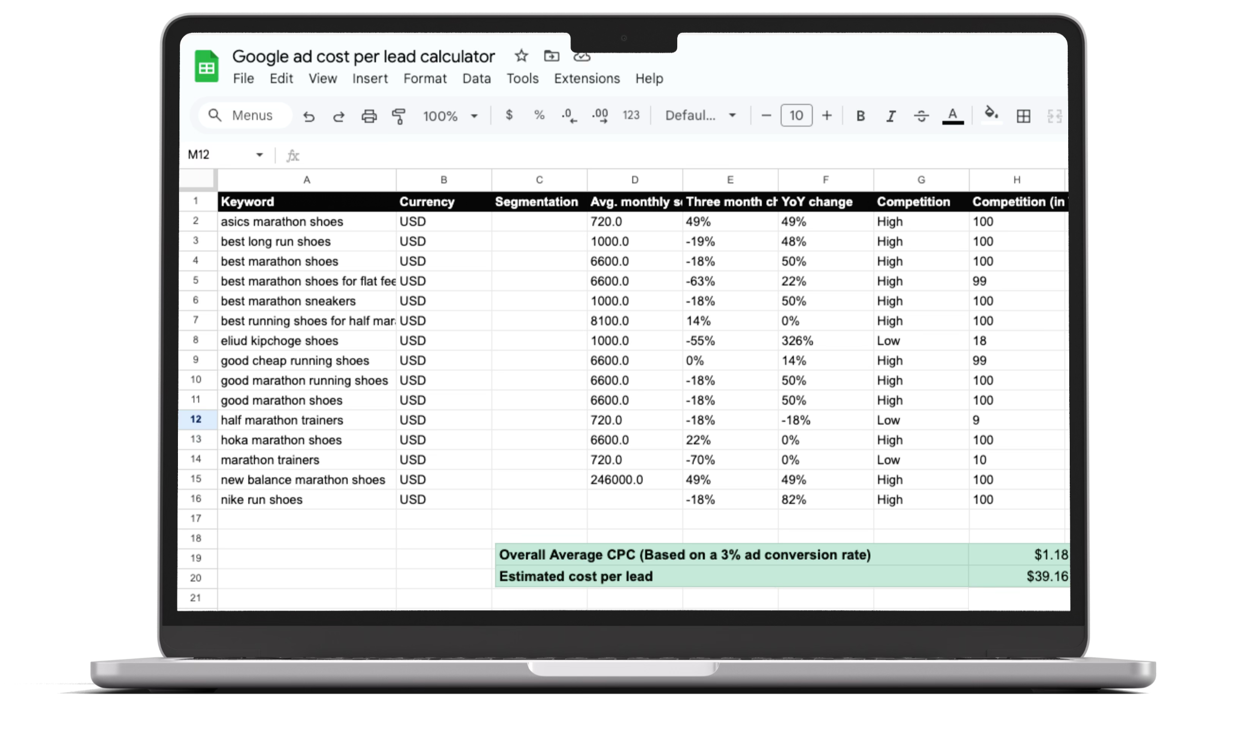1237x732 pixels.
Task: Click the print icon
Action: tap(369, 116)
